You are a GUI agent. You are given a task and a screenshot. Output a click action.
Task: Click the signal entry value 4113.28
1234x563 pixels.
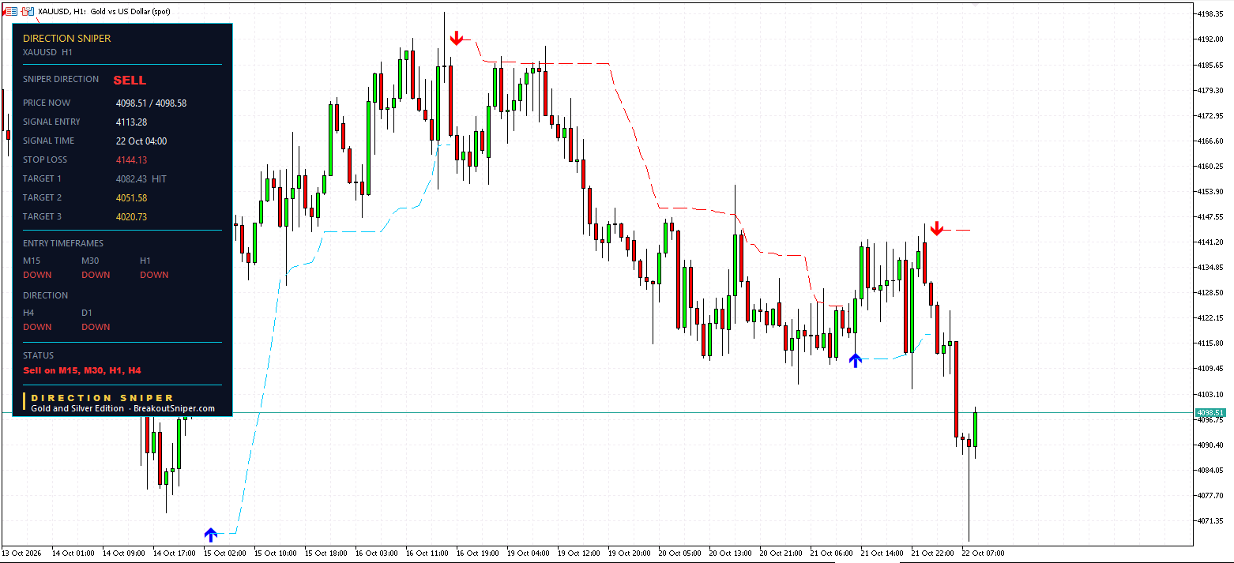(131, 122)
